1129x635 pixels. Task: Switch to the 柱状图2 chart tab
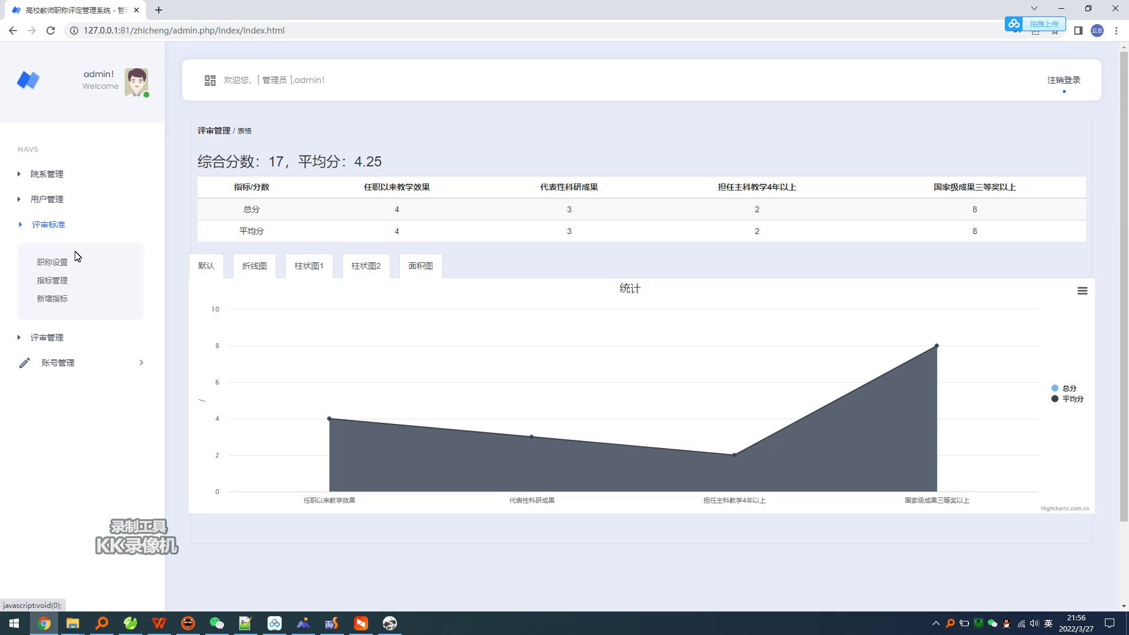tap(366, 266)
